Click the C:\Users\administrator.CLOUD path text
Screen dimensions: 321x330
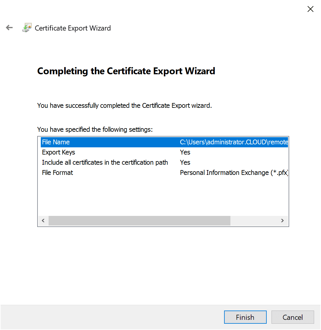pyautogui.click(x=234, y=142)
